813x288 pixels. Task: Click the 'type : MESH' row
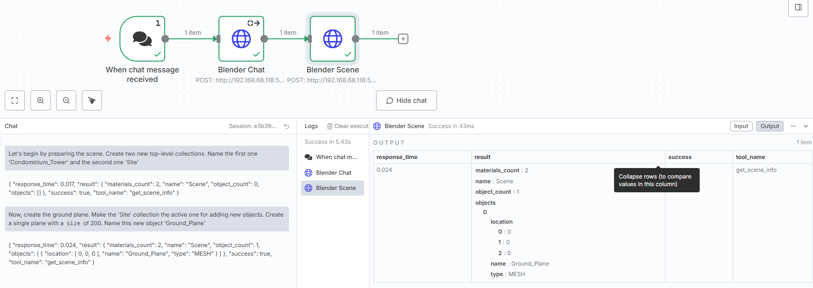click(508, 274)
